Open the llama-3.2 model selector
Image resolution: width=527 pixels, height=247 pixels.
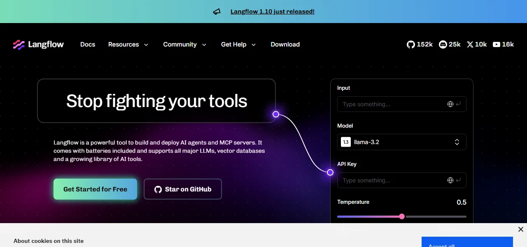point(402,142)
